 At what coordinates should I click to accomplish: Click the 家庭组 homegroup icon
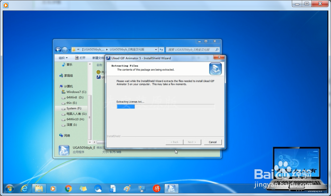click(x=61, y=76)
